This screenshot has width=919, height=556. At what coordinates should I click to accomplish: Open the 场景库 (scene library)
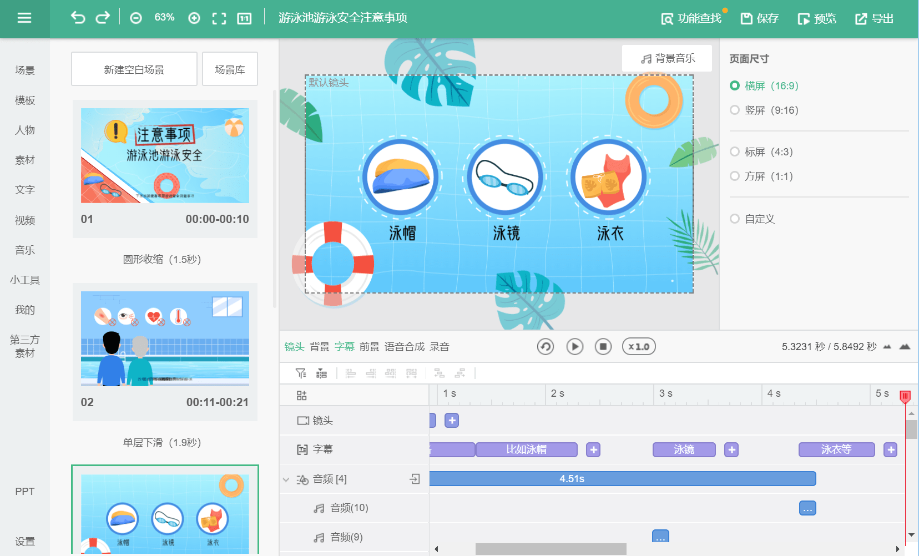(x=230, y=68)
